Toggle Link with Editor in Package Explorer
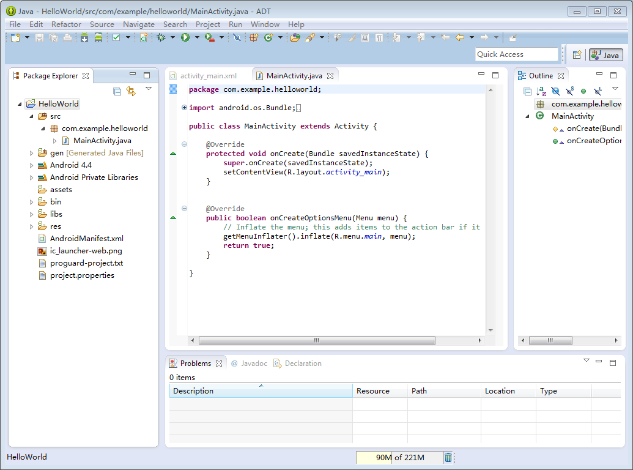Screen dimensions: 633x470 tap(131, 91)
